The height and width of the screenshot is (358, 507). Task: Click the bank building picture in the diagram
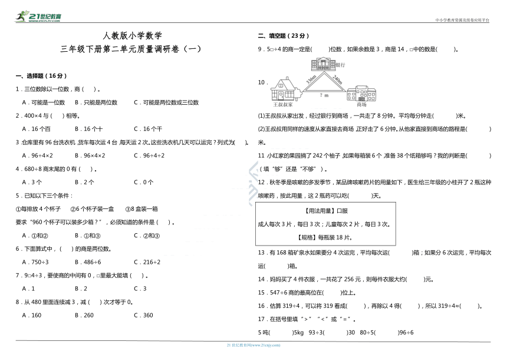click(x=323, y=64)
